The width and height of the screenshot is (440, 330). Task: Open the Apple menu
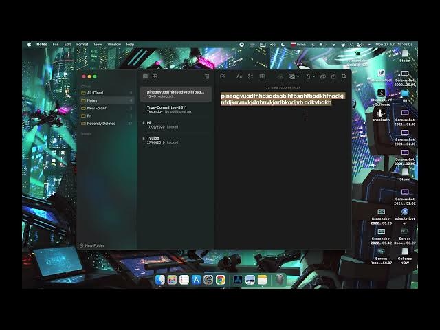click(29, 44)
